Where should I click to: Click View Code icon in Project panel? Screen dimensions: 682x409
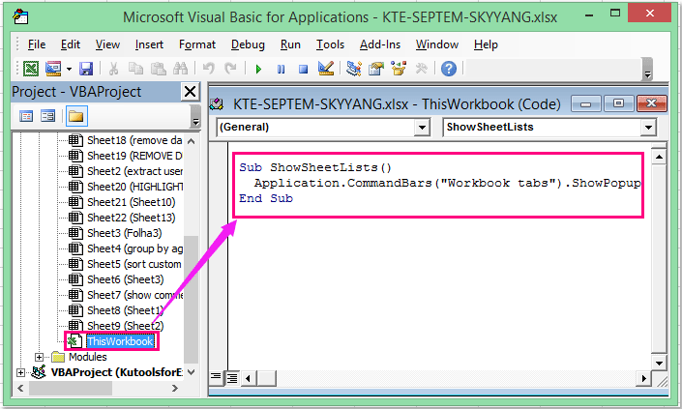click(x=26, y=116)
